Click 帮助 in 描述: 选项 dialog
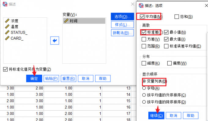This screenshot has height=121, width=208. click(x=191, y=116)
